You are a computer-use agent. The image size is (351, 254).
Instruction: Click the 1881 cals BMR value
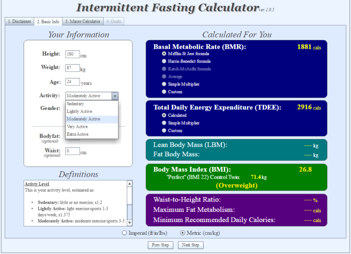pos(309,47)
